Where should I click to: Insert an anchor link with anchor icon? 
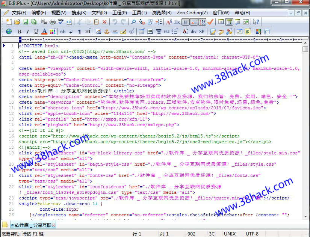[107, 32]
